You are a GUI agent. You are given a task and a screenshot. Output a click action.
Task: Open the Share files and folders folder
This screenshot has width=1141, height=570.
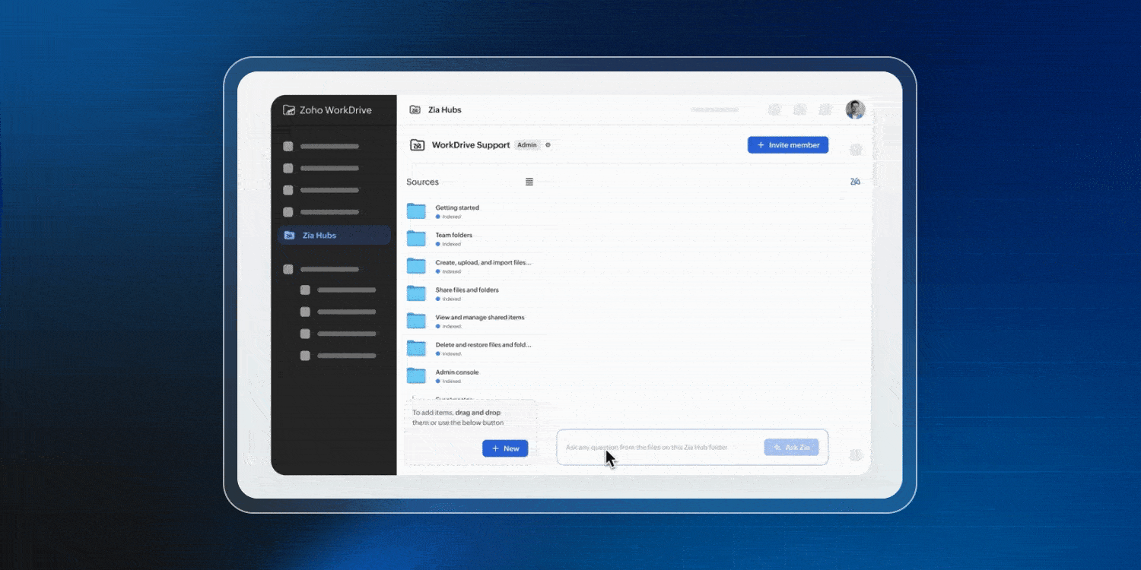tap(466, 290)
